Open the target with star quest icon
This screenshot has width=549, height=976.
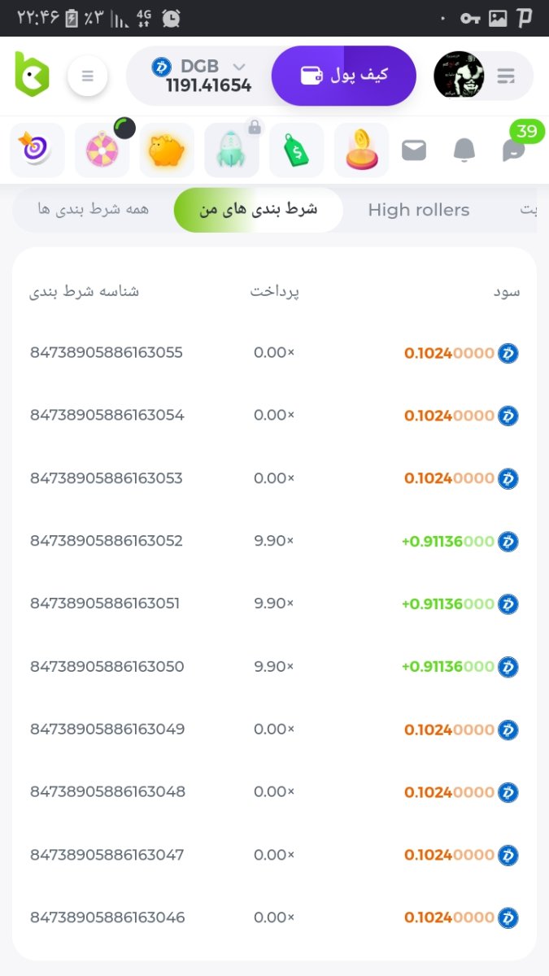(x=37, y=150)
